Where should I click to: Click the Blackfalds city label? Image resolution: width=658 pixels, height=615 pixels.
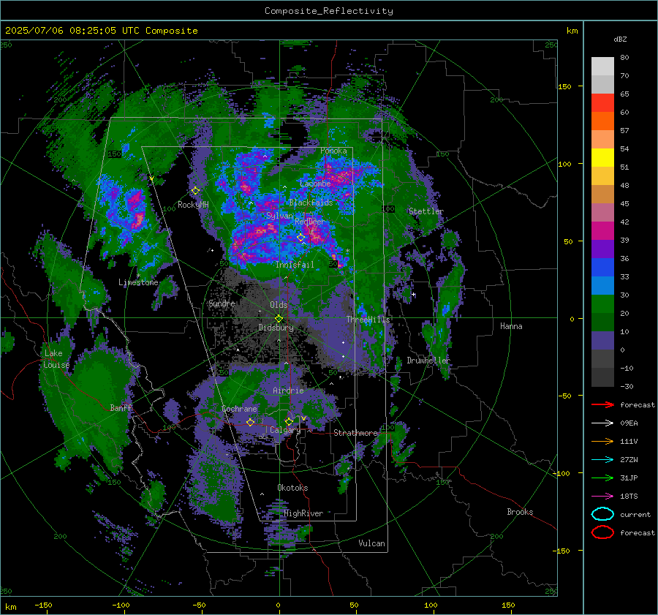click(x=311, y=203)
